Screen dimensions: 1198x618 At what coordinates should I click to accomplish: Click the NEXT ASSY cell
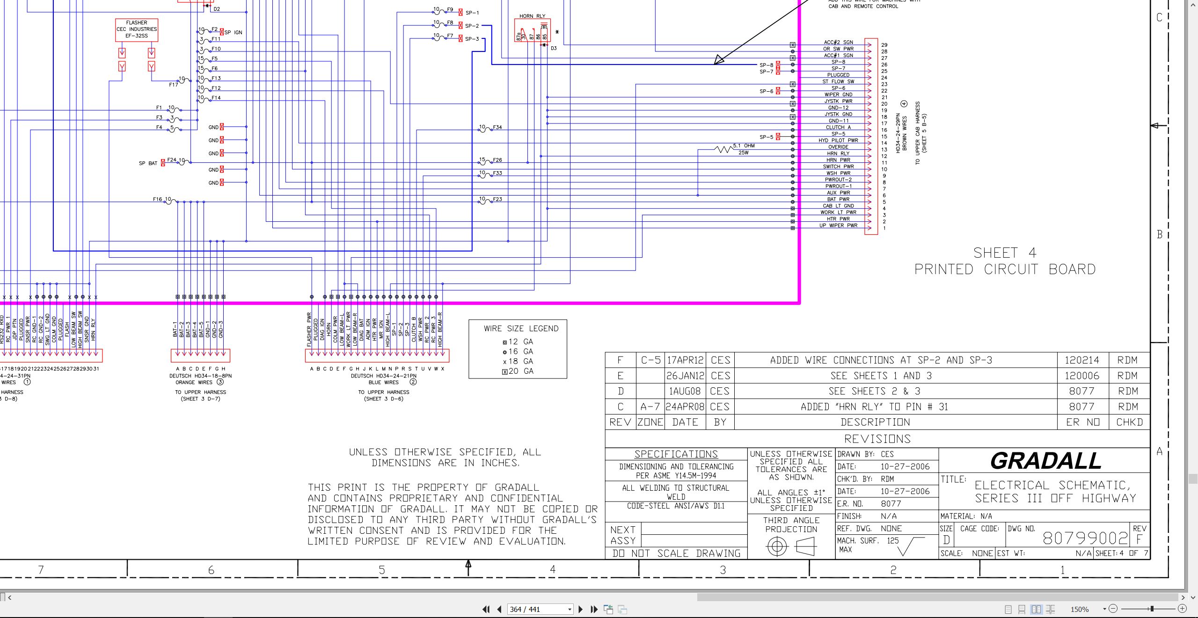point(623,535)
